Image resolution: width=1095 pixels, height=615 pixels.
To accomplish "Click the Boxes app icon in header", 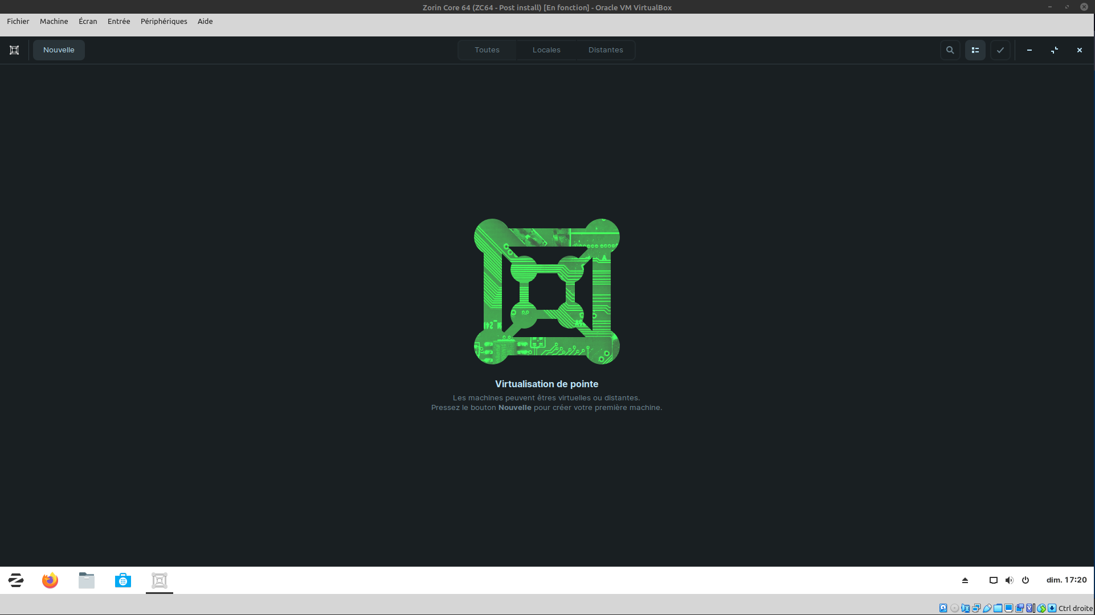I will pos(14,50).
